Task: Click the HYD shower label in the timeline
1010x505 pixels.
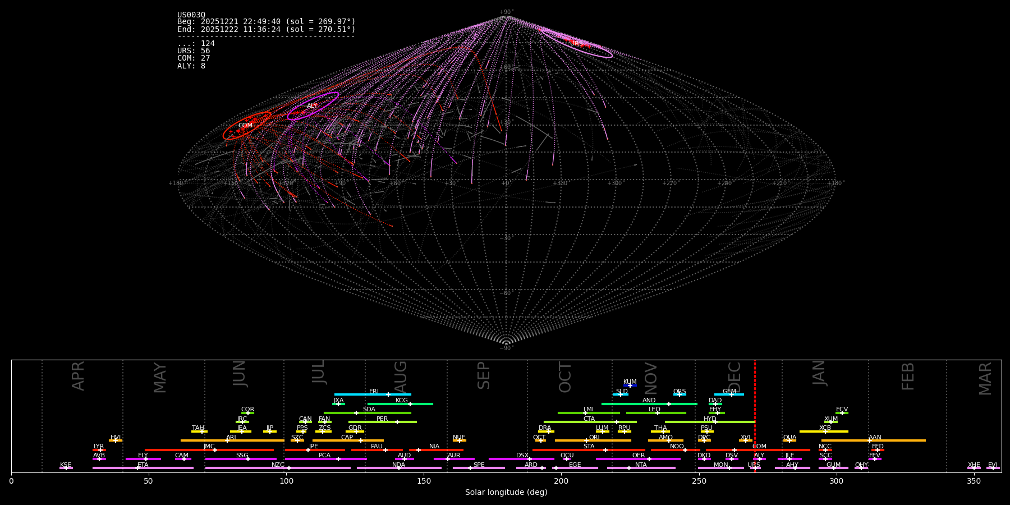Action: (x=710, y=419)
